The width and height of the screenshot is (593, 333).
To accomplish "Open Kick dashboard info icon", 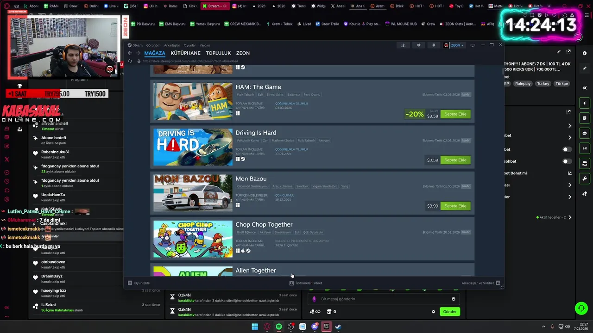I will (x=585, y=53).
